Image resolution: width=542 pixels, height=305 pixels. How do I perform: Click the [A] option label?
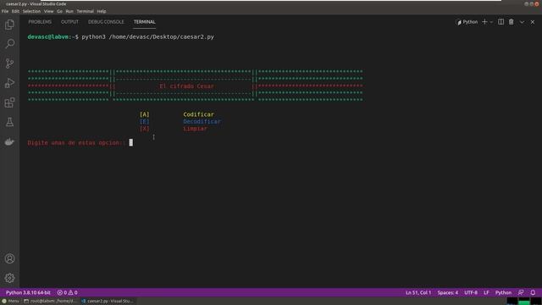pos(145,114)
